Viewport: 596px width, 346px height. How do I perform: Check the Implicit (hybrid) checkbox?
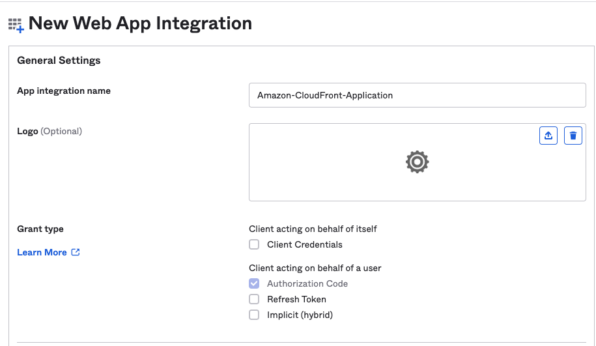coord(254,315)
